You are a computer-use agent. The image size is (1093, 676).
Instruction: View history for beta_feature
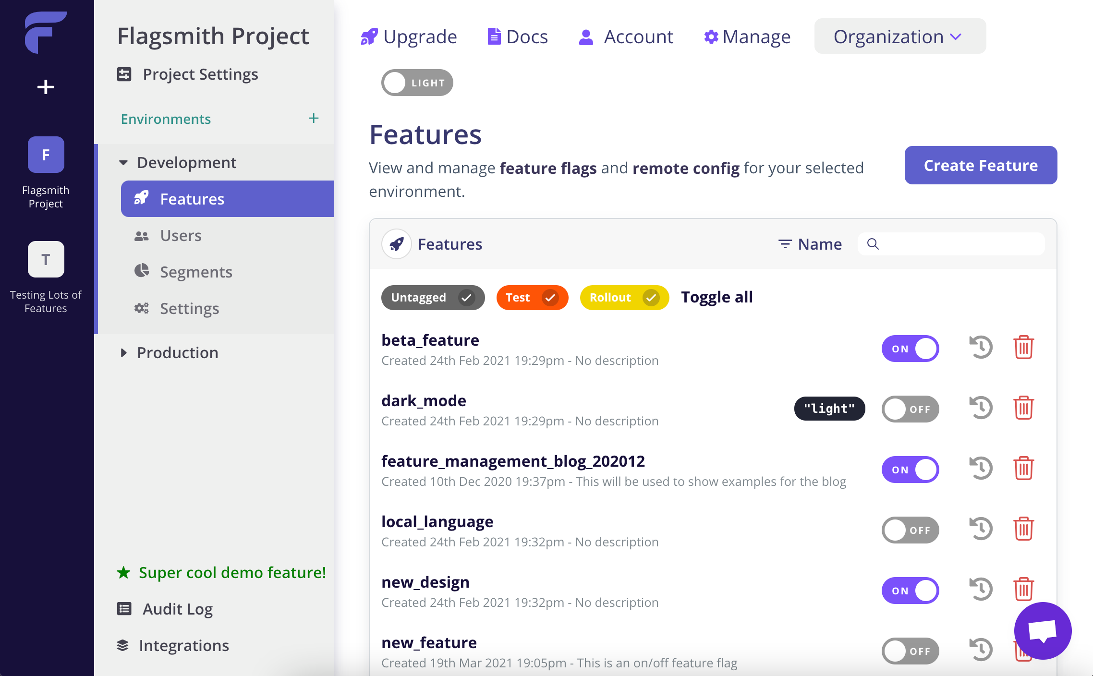[x=981, y=347]
